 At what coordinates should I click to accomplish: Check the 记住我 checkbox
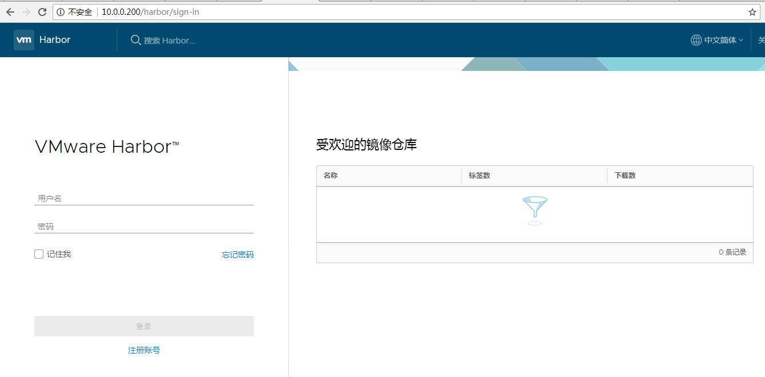click(x=39, y=254)
